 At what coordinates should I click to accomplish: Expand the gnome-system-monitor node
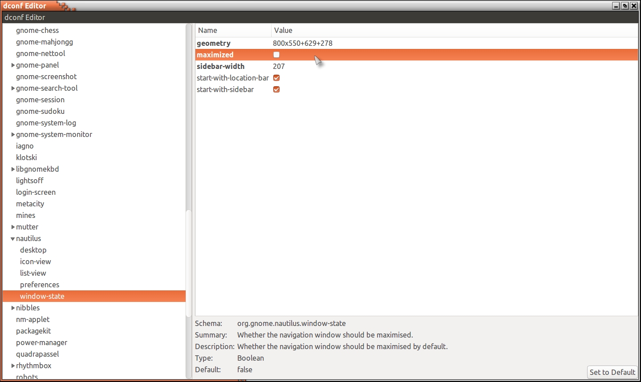click(x=13, y=135)
